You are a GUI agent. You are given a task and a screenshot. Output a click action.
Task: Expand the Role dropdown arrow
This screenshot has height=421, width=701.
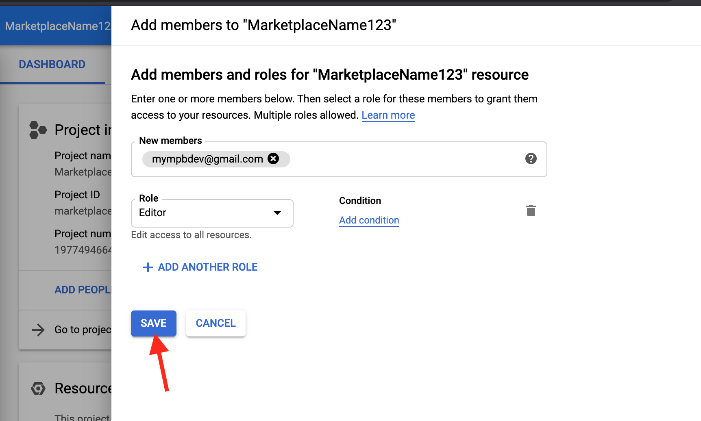(x=277, y=213)
